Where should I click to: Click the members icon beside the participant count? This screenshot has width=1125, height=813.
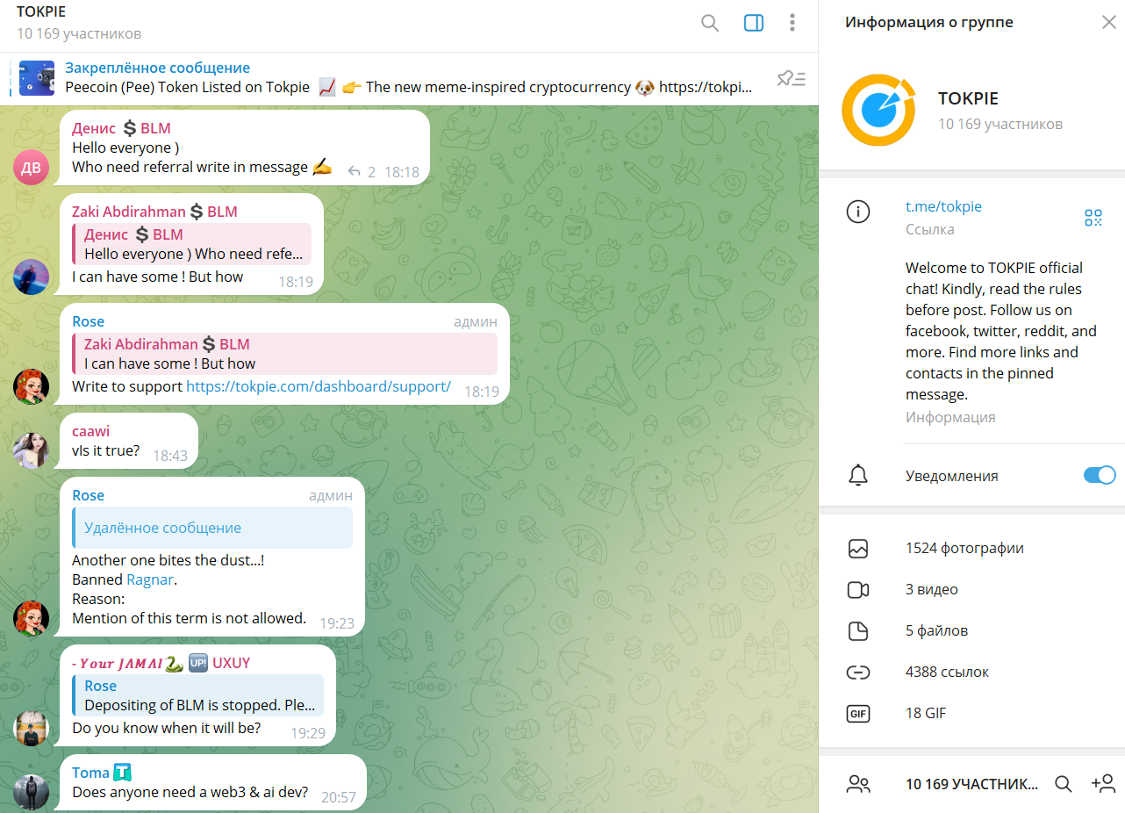tap(857, 784)
